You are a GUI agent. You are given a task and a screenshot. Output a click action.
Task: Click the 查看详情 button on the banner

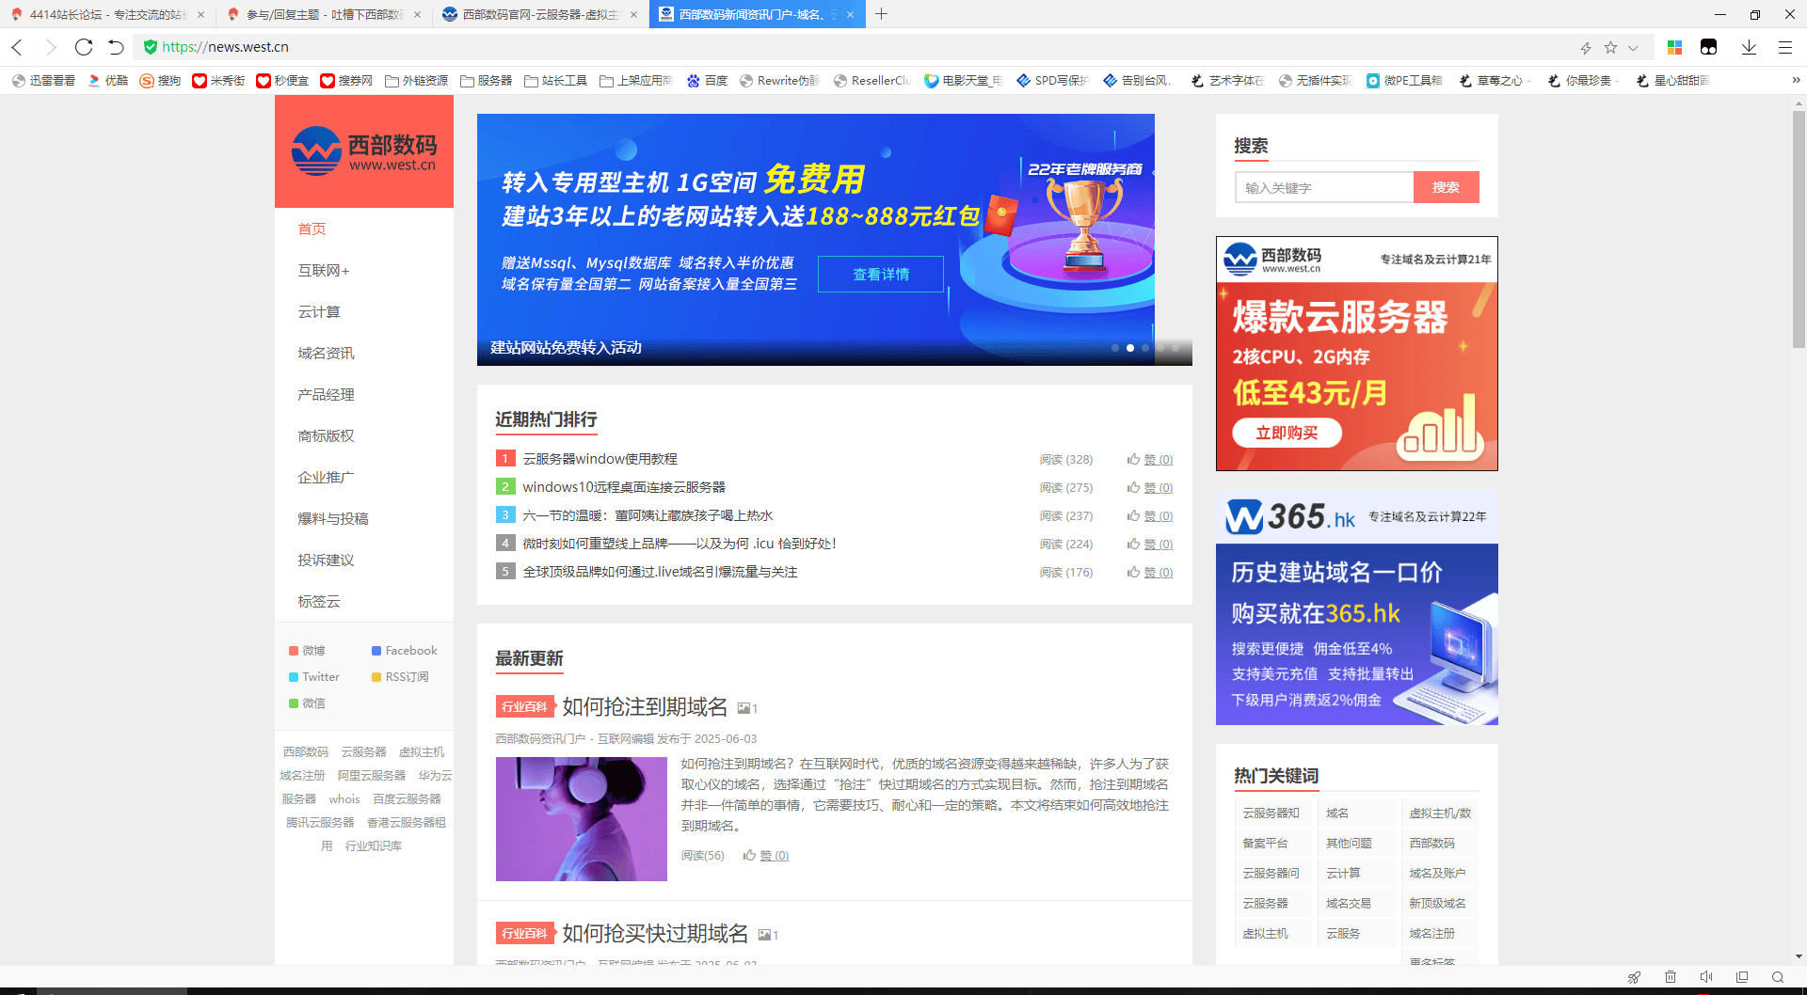pos(881,274)
